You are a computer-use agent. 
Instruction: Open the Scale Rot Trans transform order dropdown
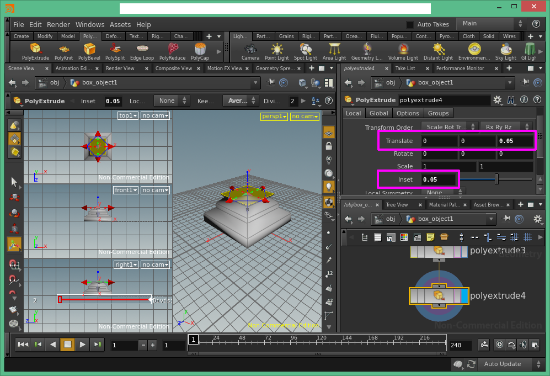click(x=450, y=127)
